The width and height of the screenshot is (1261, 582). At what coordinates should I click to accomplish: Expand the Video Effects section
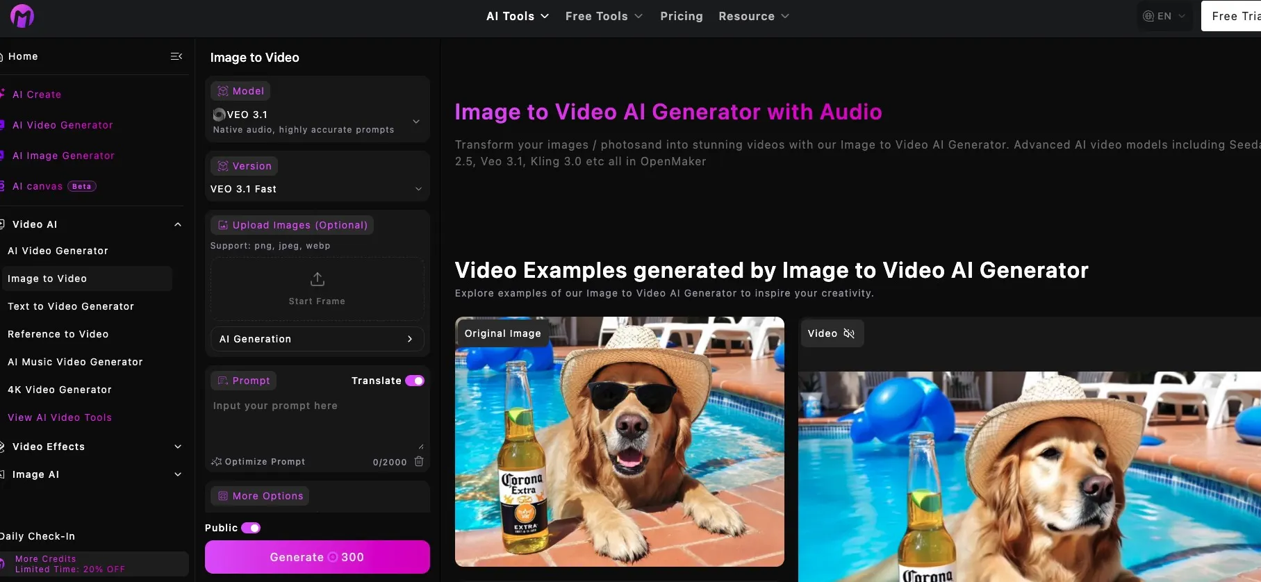click(178, 447)
